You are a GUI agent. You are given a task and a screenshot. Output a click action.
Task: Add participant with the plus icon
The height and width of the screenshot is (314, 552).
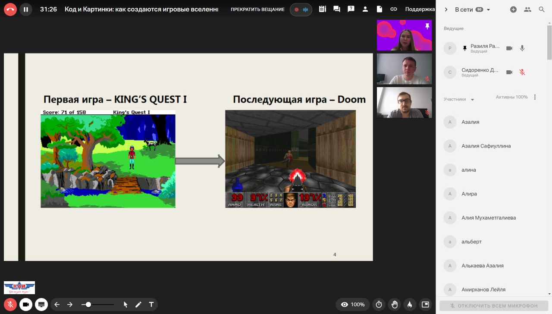(513, 9)
